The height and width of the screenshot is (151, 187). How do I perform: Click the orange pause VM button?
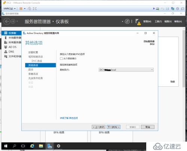click(21, 9)
